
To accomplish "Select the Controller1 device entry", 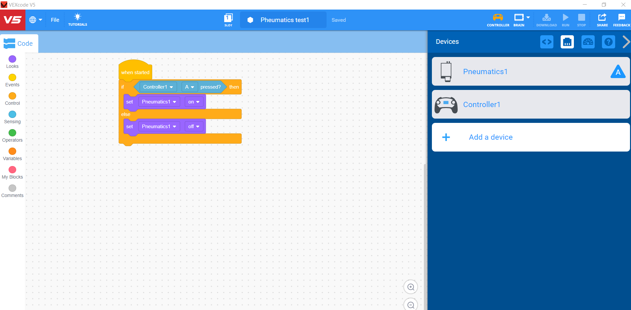I will (531, 104).
